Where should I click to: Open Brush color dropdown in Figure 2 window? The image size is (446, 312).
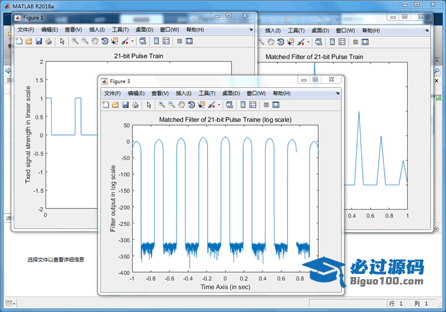click(308, 42)
